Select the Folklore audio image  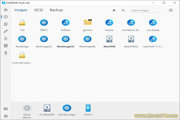coord(65,22)
